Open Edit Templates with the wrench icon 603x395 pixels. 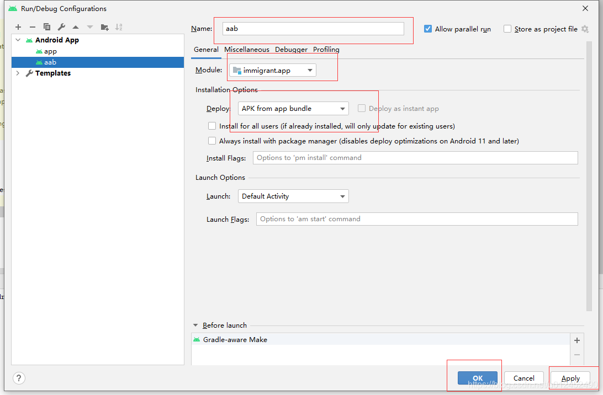click(x=61, y=27)
